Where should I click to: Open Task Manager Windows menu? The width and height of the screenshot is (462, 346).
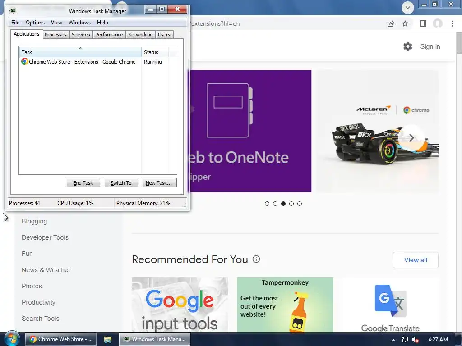pyautogui.click(x=79, y=23)
